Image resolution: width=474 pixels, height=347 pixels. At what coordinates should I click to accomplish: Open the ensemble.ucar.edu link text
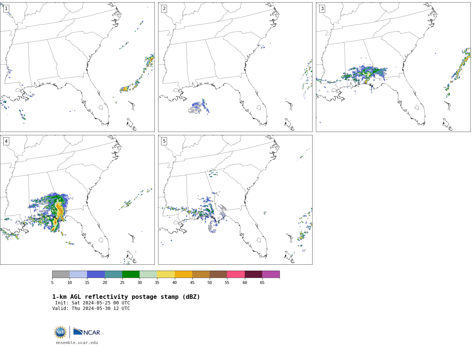[x=77, y=343]
